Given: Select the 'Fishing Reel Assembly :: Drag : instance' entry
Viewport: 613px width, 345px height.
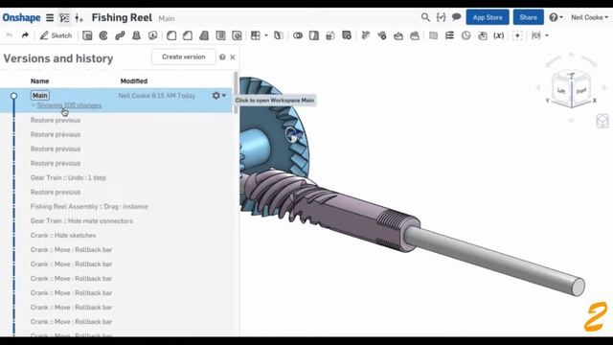Looking at the screenshot, I should pos(89,207).
